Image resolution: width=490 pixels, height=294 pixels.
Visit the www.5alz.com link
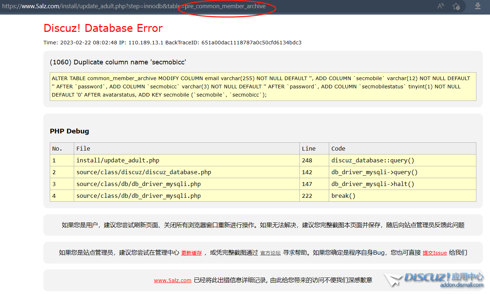tap(173, 280)
